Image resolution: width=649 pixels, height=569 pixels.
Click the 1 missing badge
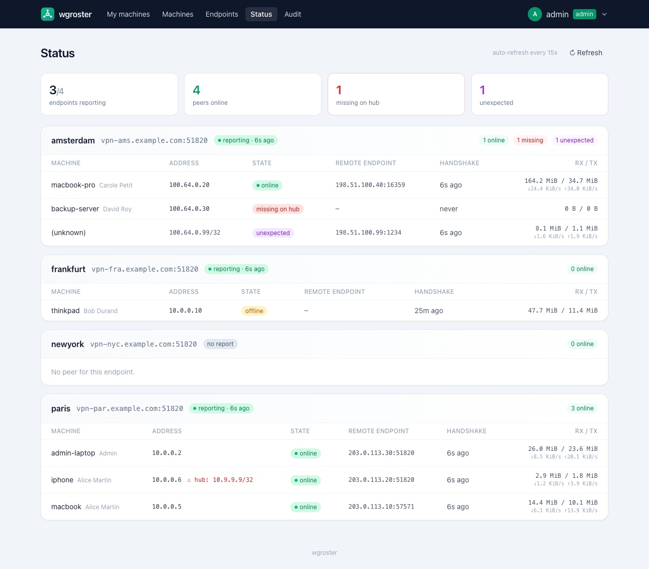coord(530,140)
